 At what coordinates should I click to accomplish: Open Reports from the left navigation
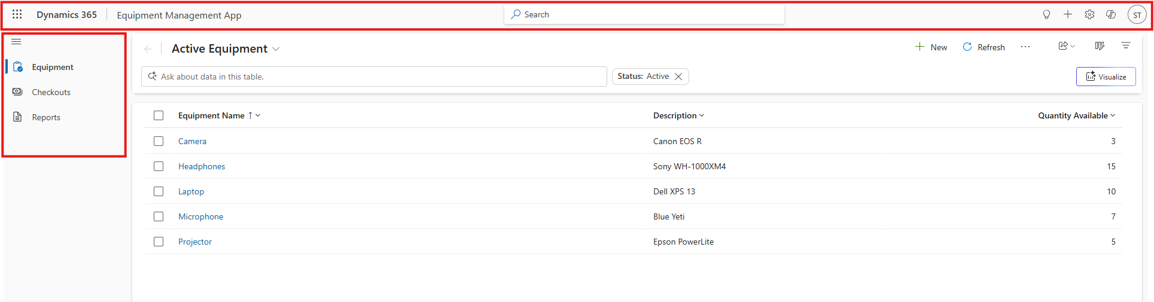coord(46,117)
